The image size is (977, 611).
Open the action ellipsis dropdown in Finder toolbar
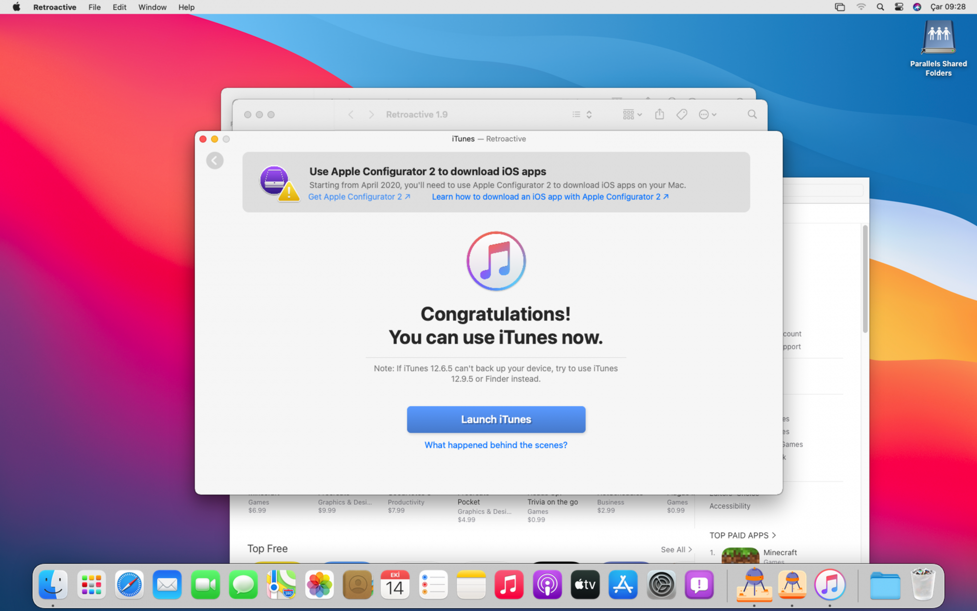point(707,114)
